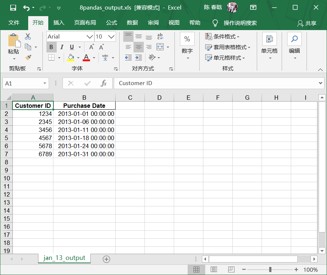
Task: Decrease font size with smaller A
Action: click(102, 47)
